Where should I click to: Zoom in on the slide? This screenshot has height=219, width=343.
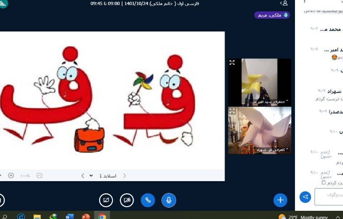(x=11, y=175)
